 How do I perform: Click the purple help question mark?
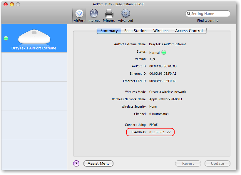click(x=76, y=164)
